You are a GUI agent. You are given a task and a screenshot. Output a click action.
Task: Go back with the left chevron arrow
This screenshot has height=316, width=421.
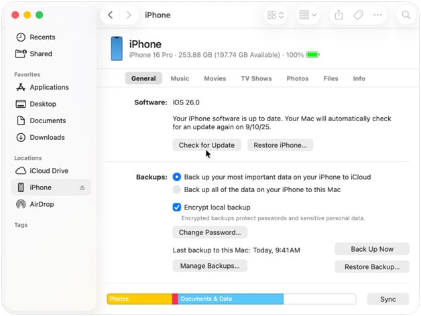coord(111,15)
